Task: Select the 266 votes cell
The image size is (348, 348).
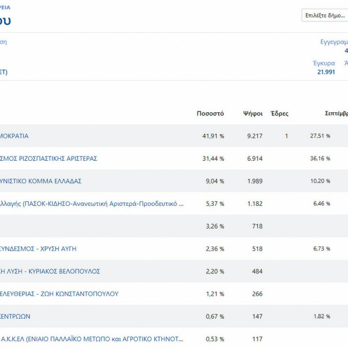Action: pyautogui.click(x=257, y=294)
